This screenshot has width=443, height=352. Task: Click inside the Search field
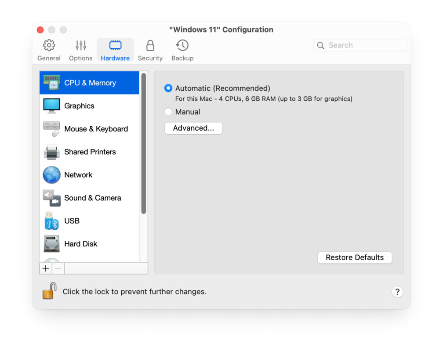coord(360,45)
